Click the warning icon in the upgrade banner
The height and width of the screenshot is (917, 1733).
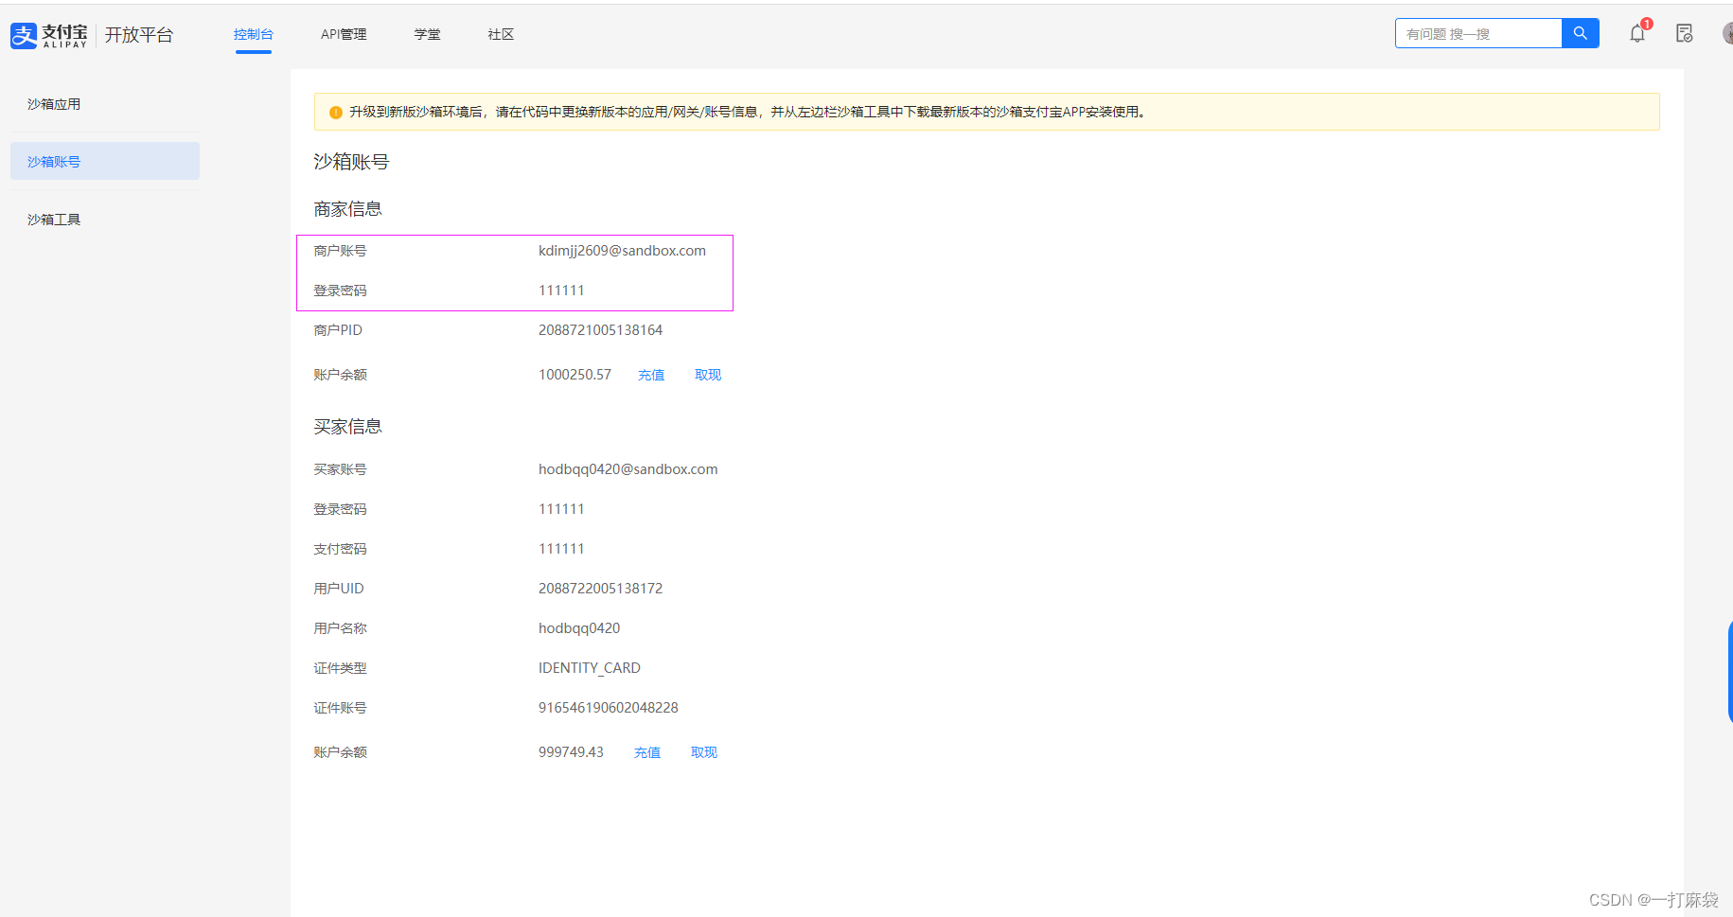point(336,112)
